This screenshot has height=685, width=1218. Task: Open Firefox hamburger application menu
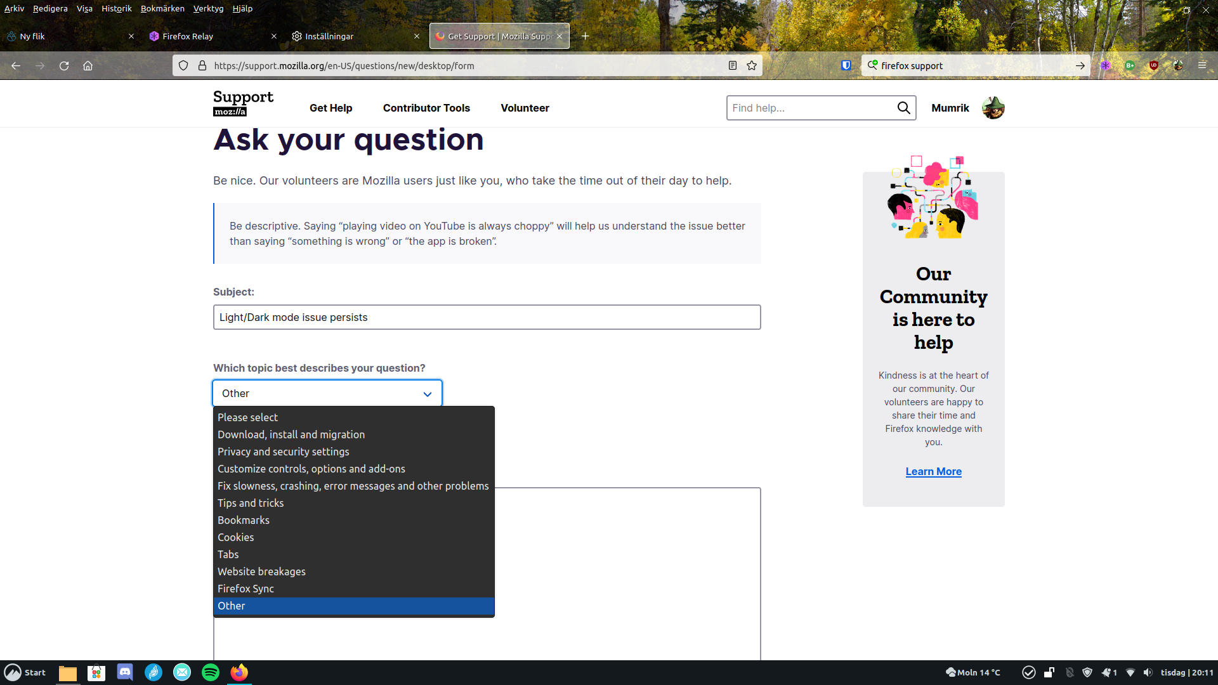(1202, 65)
